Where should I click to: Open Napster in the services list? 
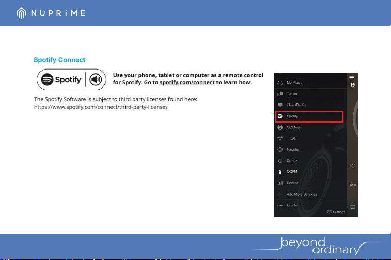[x=311, y=150]
